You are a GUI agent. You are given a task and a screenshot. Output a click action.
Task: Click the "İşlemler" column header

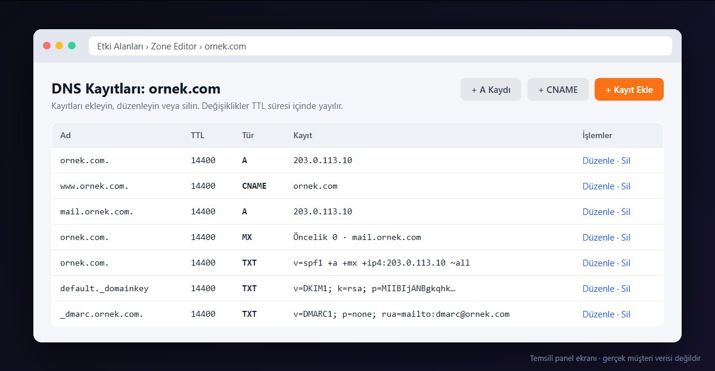[597, 135]
